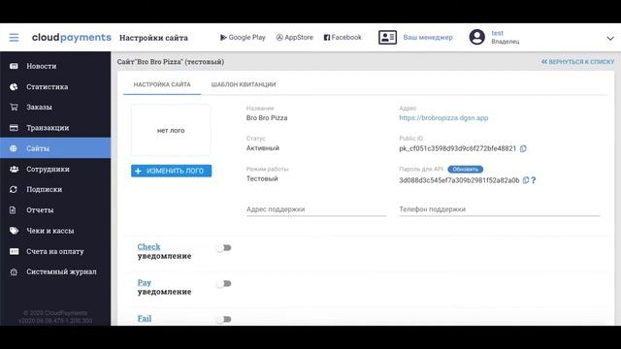Click the invoice icon beside Счета на оплату
This screenshot has height=349, width=621.
pyautogui.click(x=14, y=251)
